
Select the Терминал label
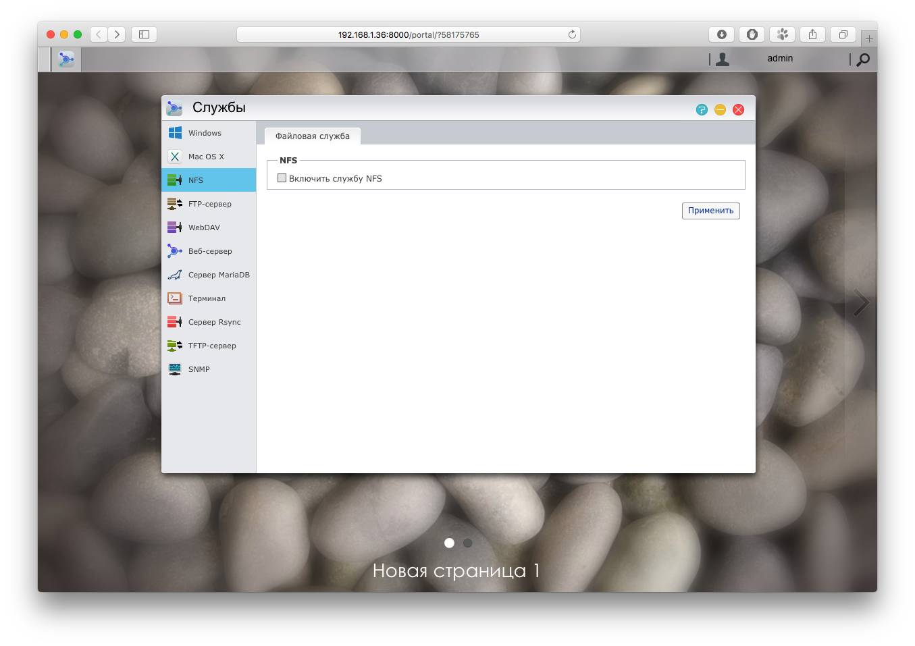tap(207, 298)
